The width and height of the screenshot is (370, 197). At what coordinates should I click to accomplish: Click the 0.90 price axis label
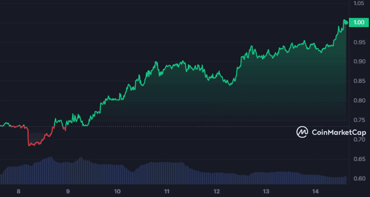click(359, 62)
